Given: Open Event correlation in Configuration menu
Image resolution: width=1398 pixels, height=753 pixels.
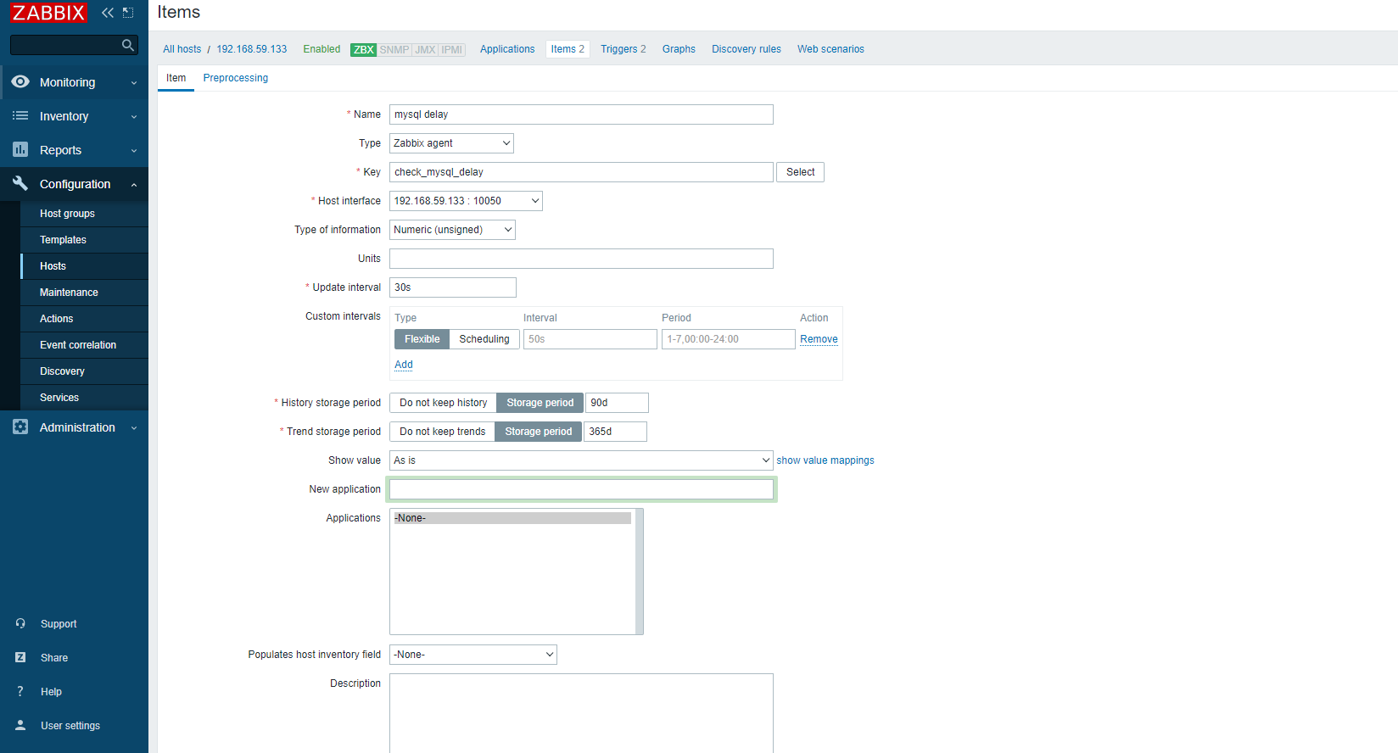Looking at the screenshot, I should point(84,345).
